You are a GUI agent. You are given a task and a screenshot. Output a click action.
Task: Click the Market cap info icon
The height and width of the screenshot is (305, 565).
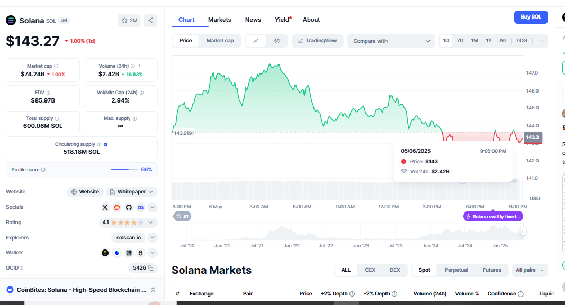[x=56, y=66]
